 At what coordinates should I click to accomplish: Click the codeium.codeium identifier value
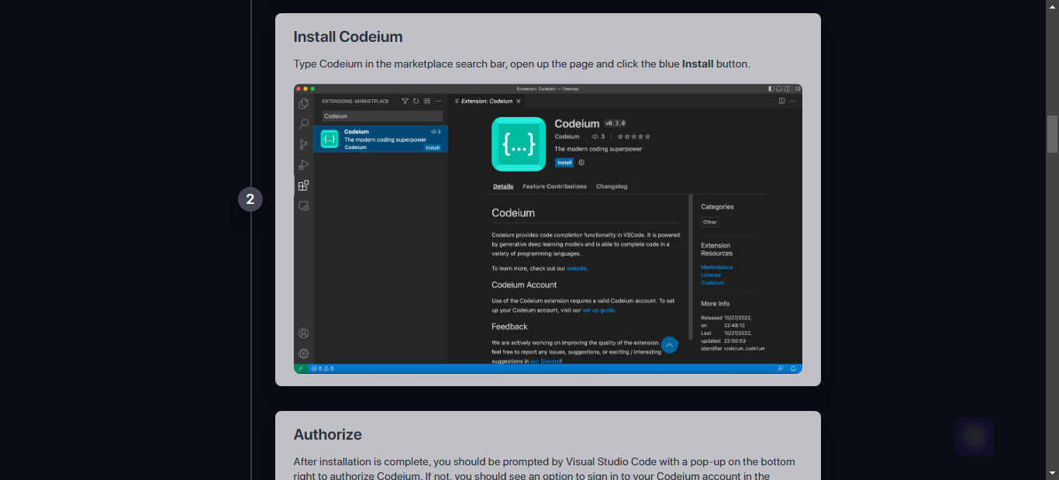click(744, 349)
